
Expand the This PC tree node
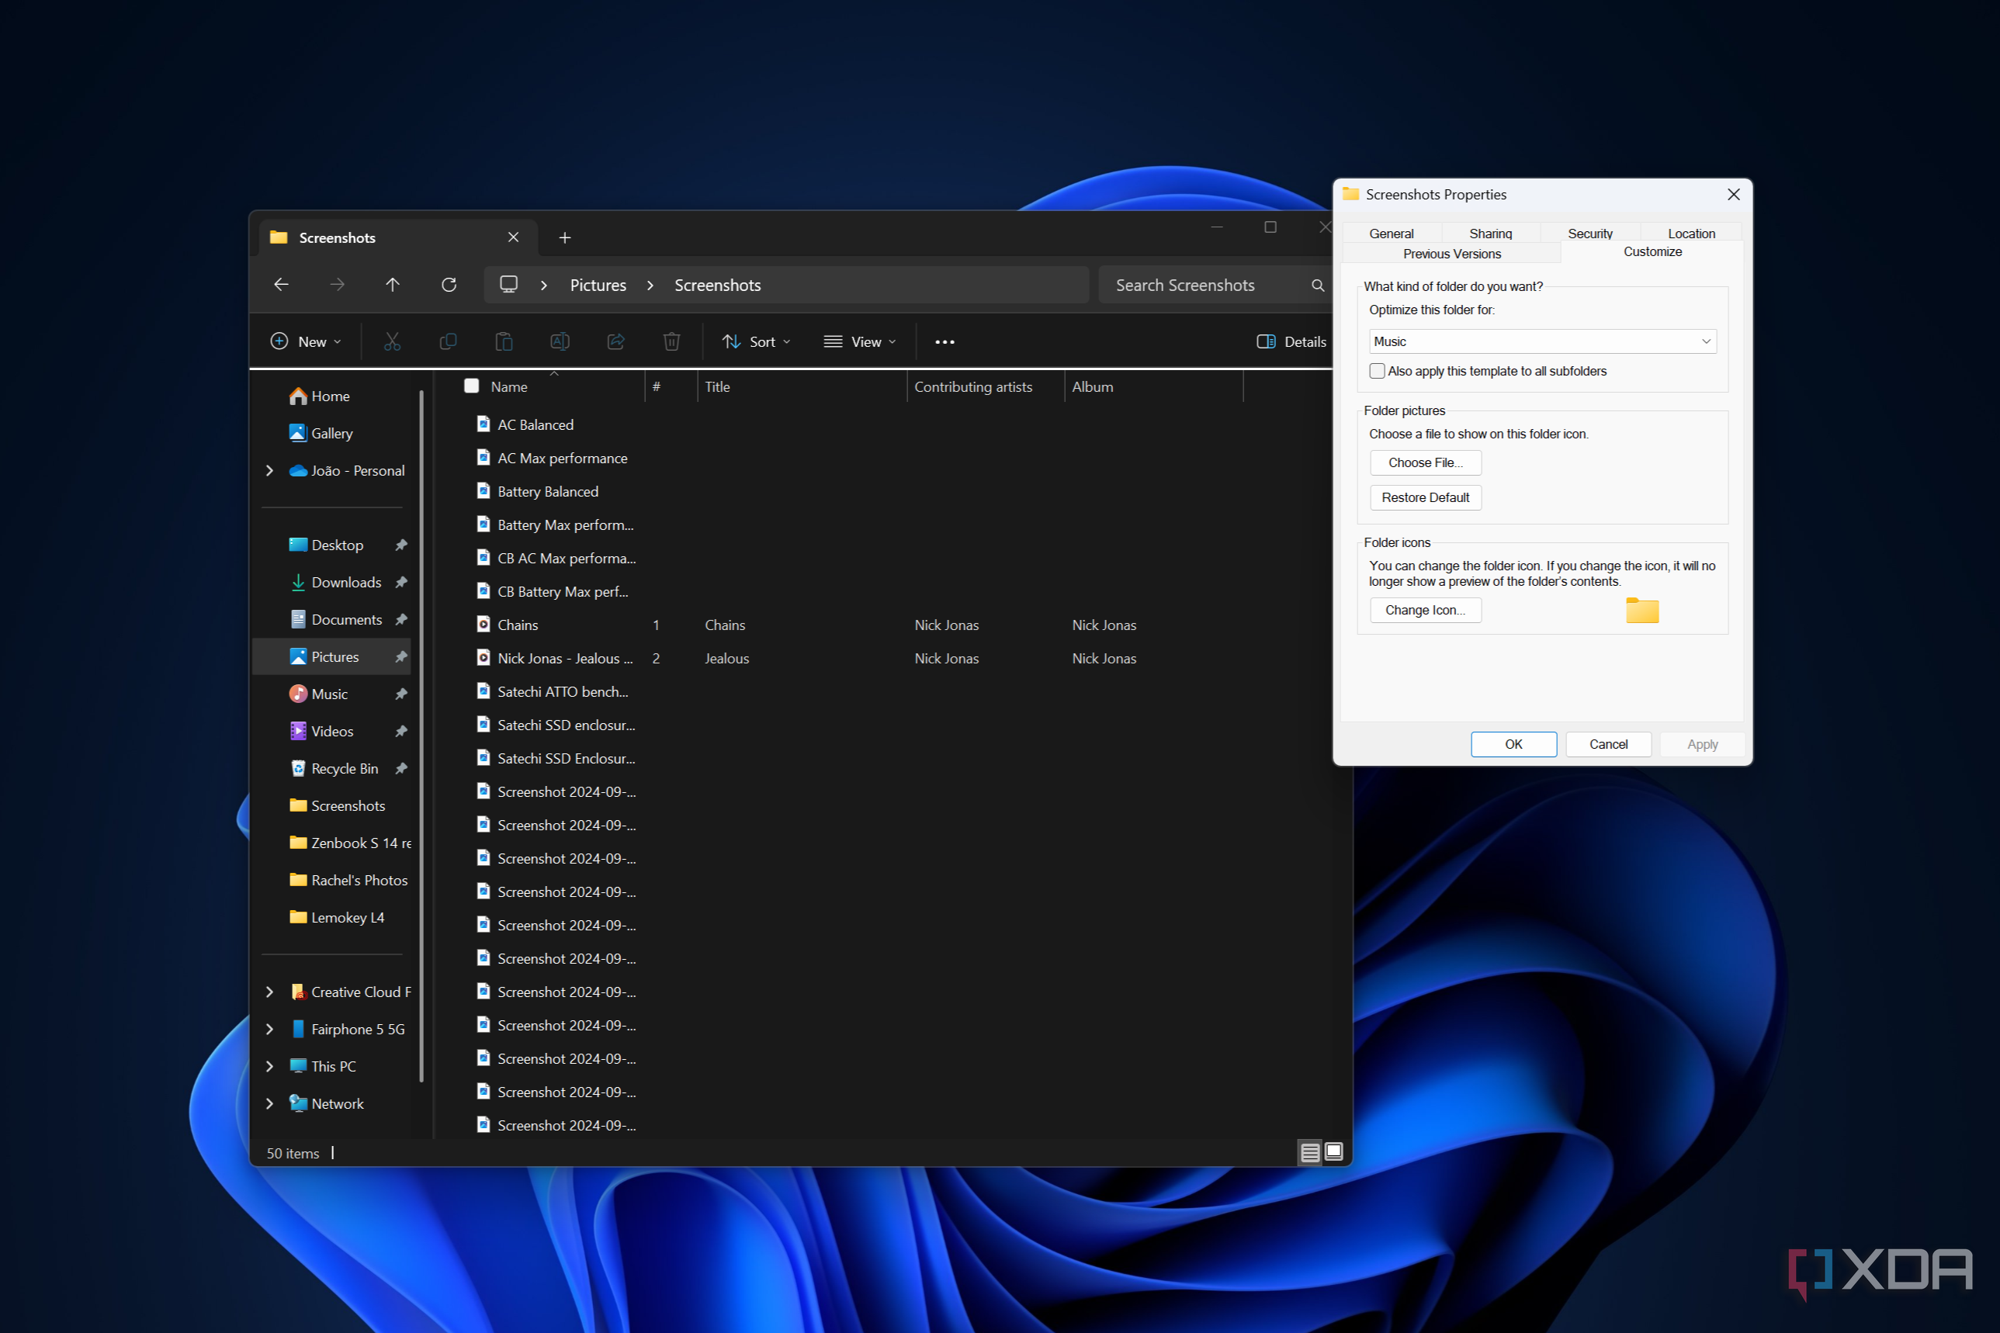tap(269, 1066)
